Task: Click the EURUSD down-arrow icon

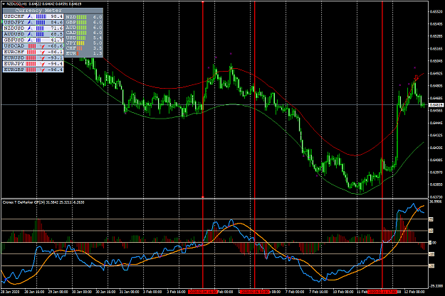Action: 43,58
